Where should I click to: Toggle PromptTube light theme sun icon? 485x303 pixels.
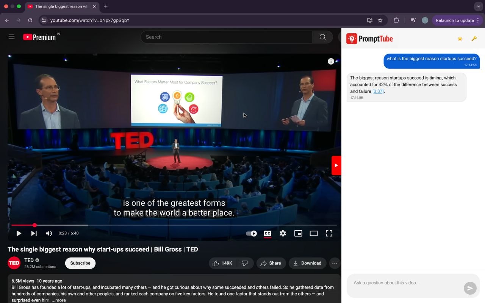(460, 39)
